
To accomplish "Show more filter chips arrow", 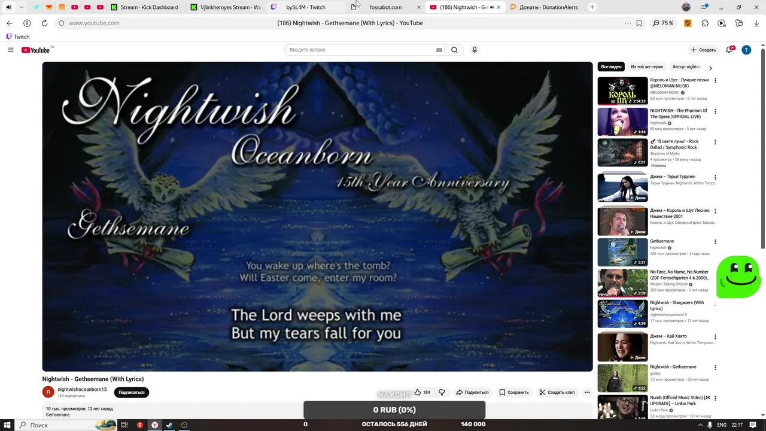I will (x=710, y=68).
